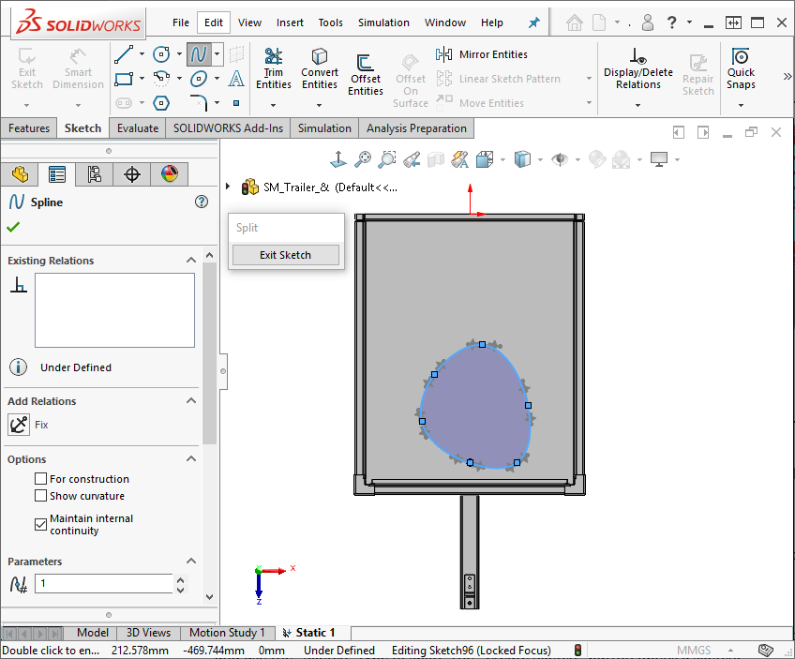Enable Show curvature checkbox

[40, 495]
